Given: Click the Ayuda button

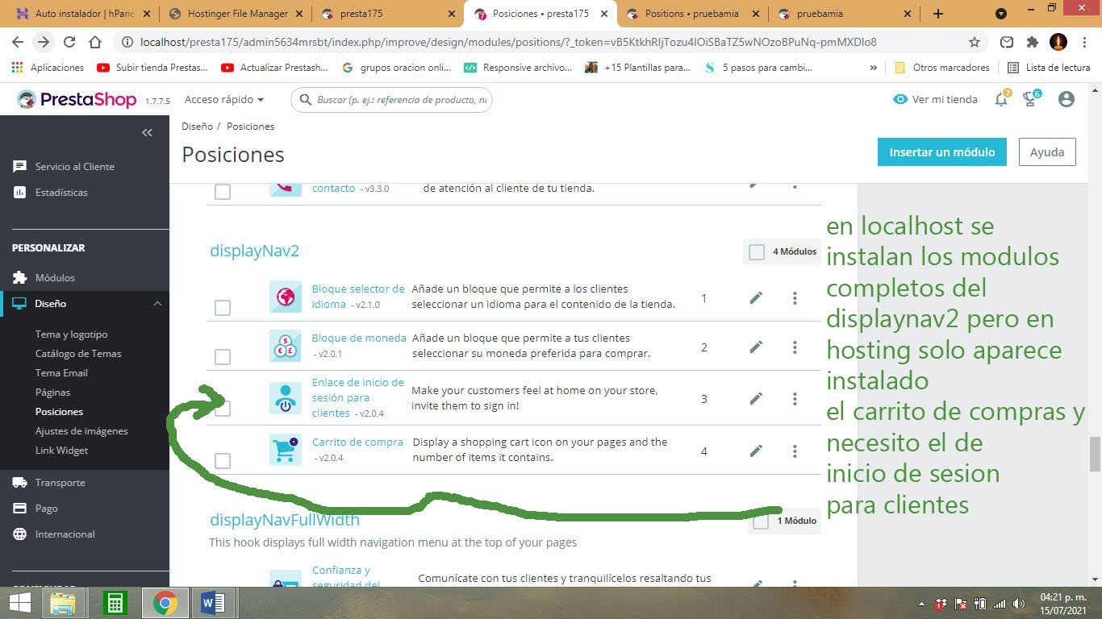Looking at the screenshot, I should coord(1047,152).
